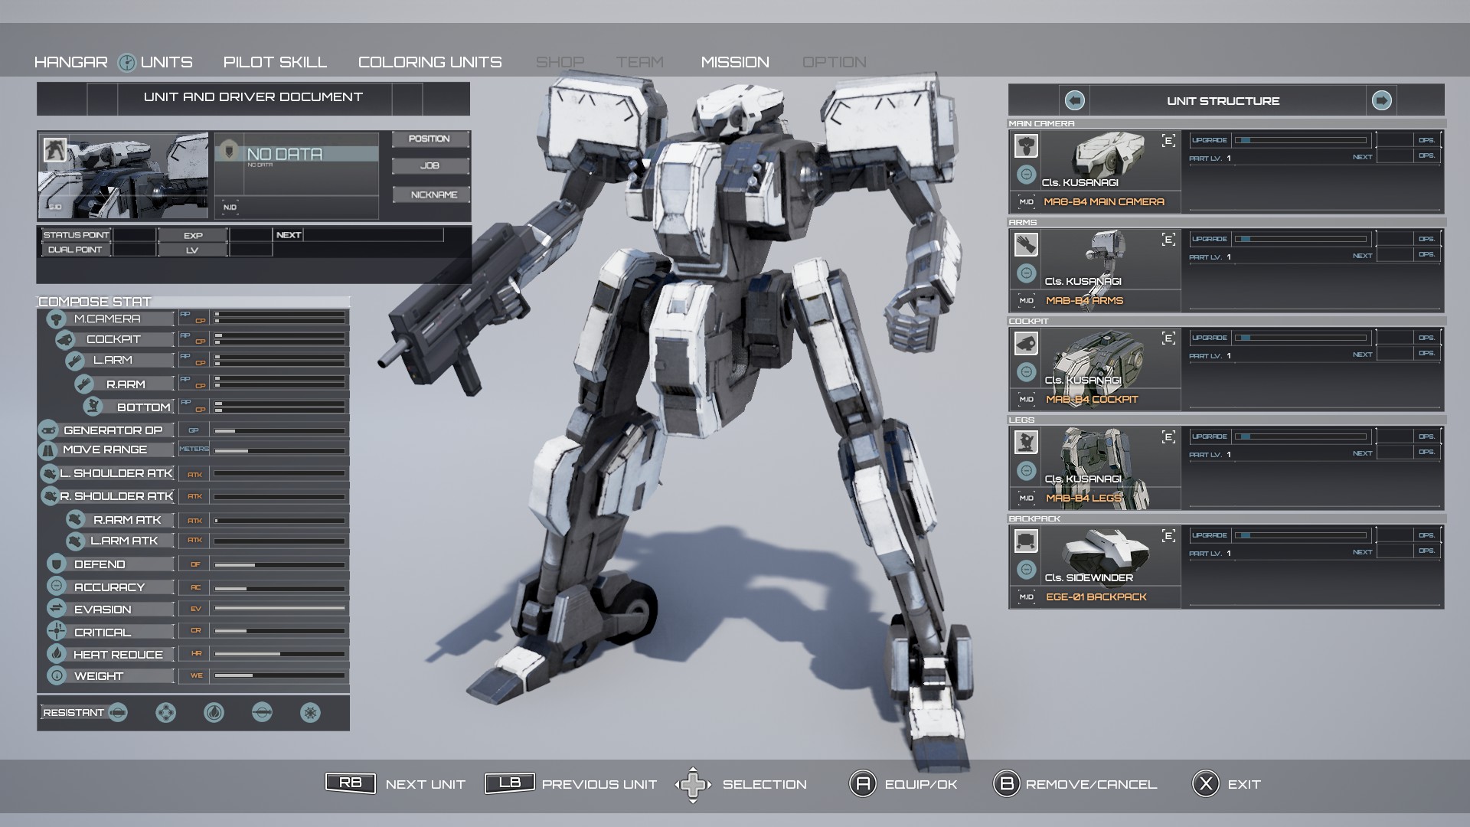The width and height of the screenshot is (1470, 827).
Task: Click the fire resistance icon
Action: pyautogui.click(x=214, y=713)
